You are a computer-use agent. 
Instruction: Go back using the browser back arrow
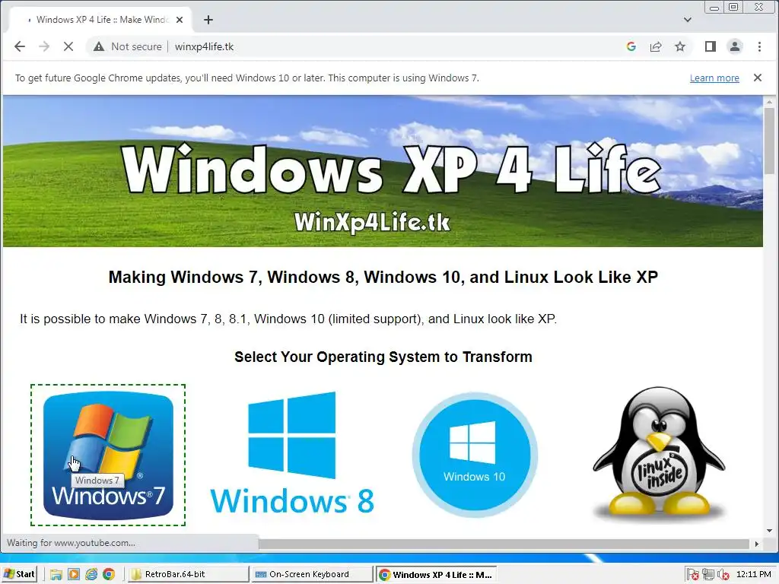pos(19,46)
